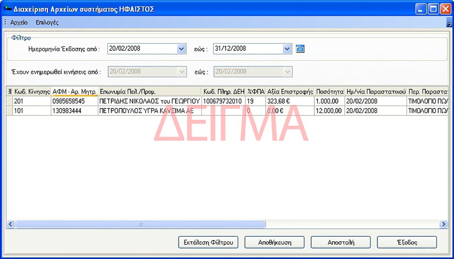Sort by ΑΦΜ - Αρ. Μητρ. column header
Image resolution: width=454 pixels, height=259 pixels.
(x=74, y=92)
